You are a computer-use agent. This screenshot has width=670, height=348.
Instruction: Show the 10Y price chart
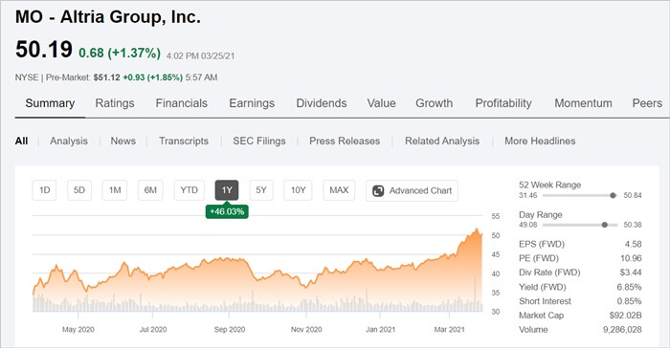[x=298, y=190]
